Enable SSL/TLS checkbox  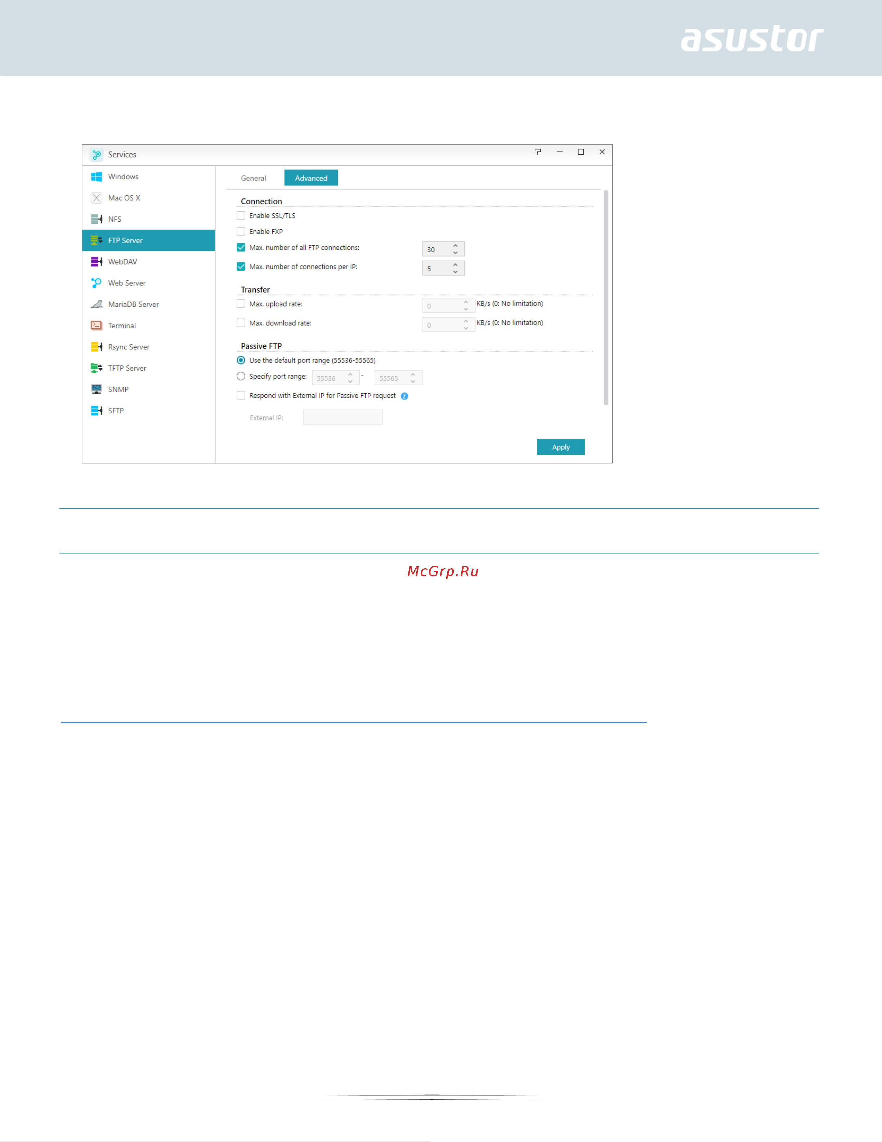pos(241,215)
